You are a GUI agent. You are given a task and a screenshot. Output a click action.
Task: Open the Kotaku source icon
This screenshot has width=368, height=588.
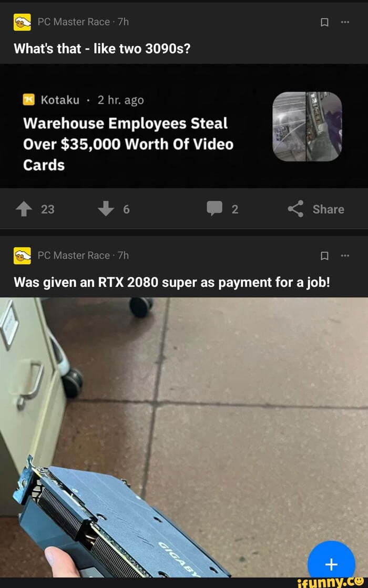click(29, 100)
